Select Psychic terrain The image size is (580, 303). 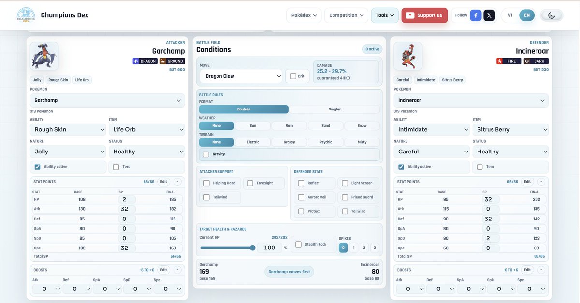click(x=326, y=142)
